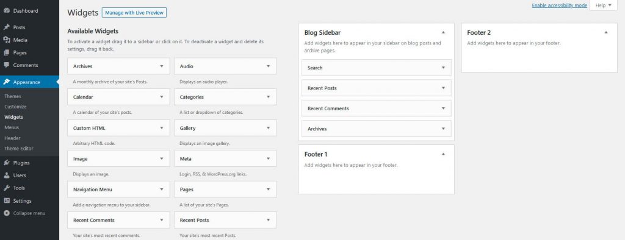625x240 pixels.
Task: Expand the Archives available widget arrow
Action: click(x=161, y=66)
